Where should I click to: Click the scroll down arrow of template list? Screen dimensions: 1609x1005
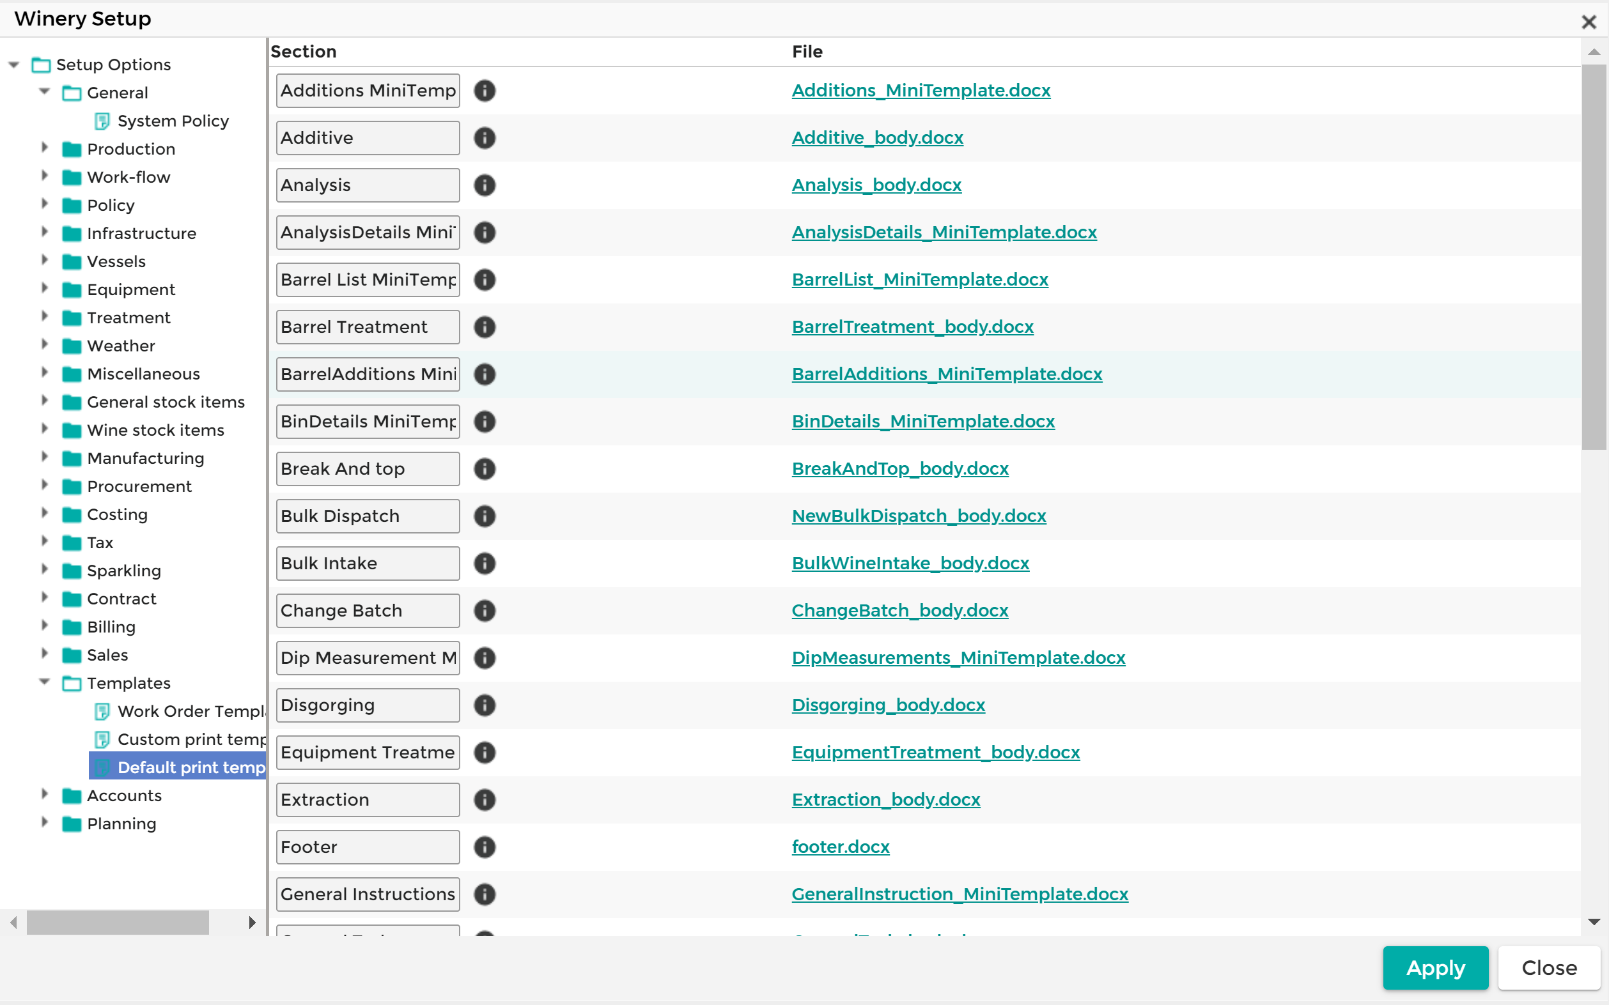pyautogui.click(x=1594, y=922)
